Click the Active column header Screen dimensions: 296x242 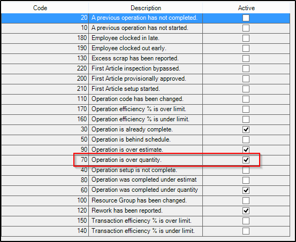246,8
